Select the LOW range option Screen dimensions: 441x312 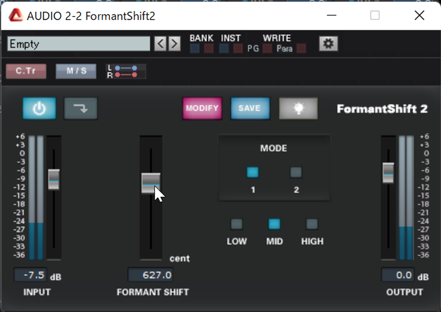tap(236, 224)
